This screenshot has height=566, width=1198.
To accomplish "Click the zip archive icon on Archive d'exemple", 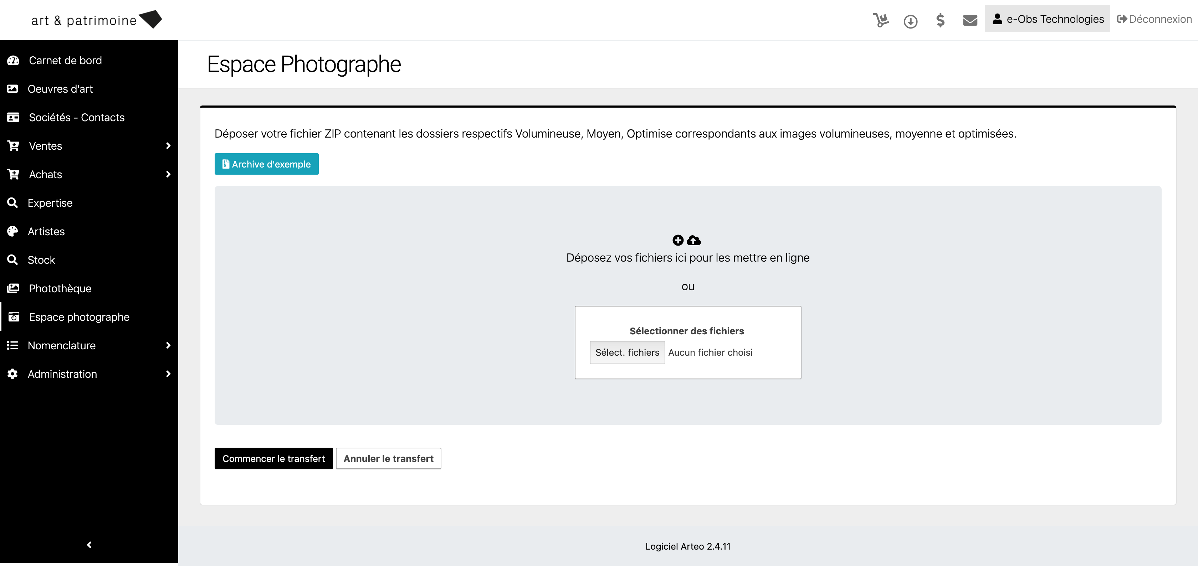I will (226, 164).
